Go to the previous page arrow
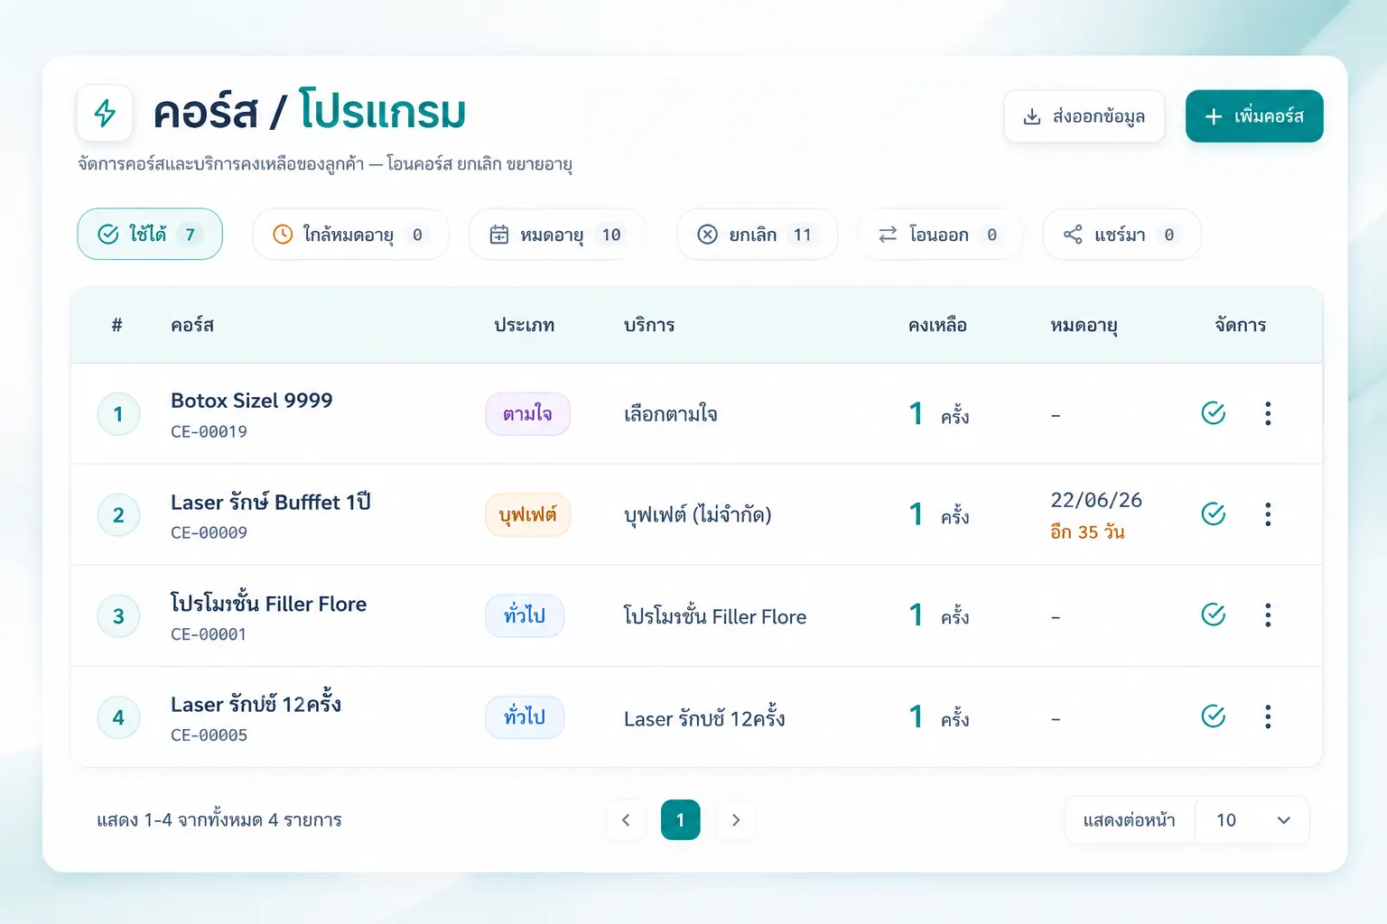The height and width of the screenshot is (924, 1387). (626, 820)
